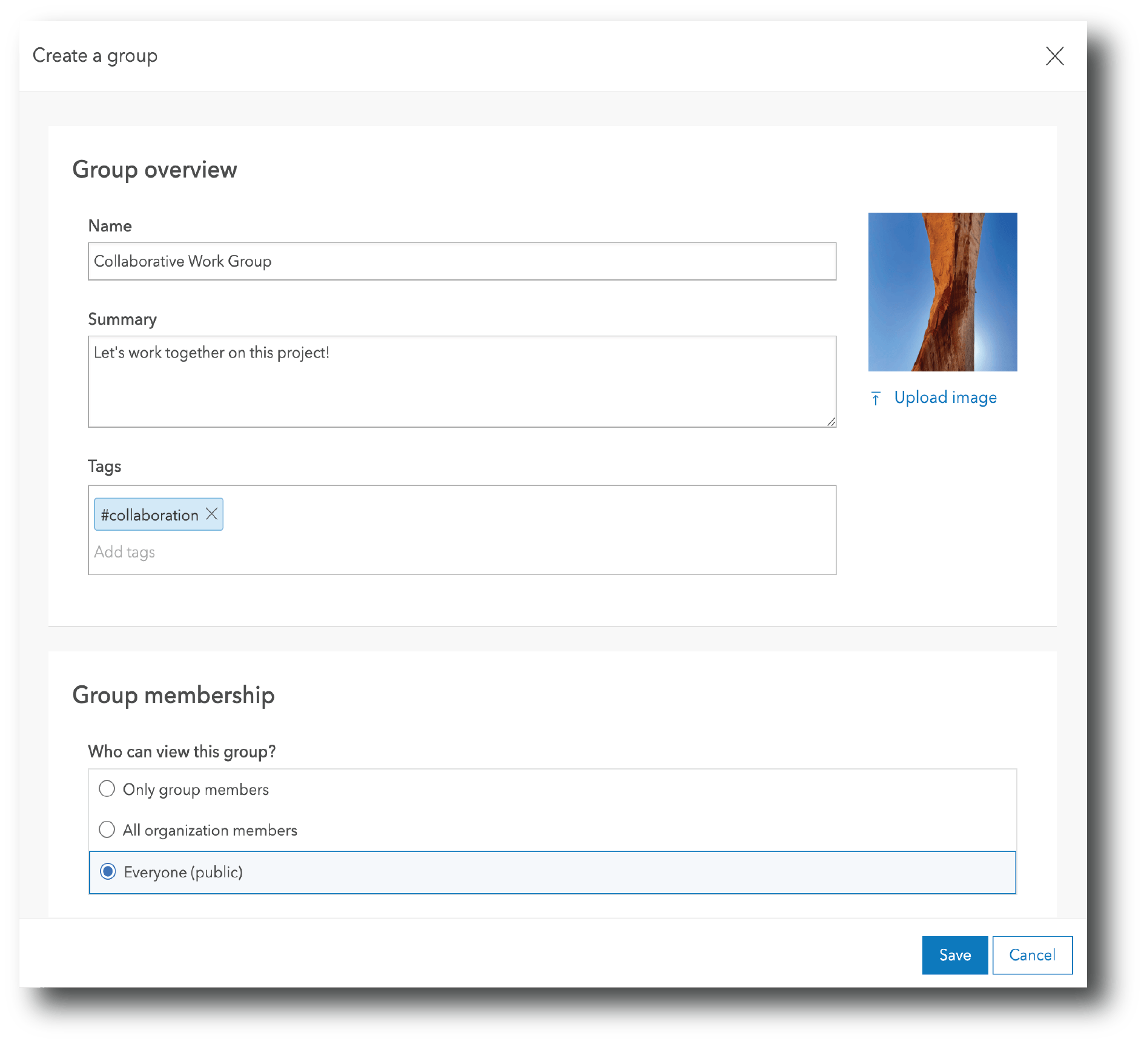Click the Cancel button
This screenshot has height=1044, width=1144.
click(x=1032, y=955)
